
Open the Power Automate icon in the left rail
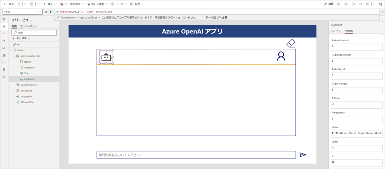point(4,55)
